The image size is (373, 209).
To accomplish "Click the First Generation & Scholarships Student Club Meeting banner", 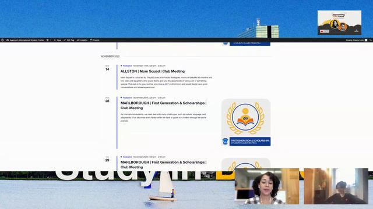I will 250,142.
